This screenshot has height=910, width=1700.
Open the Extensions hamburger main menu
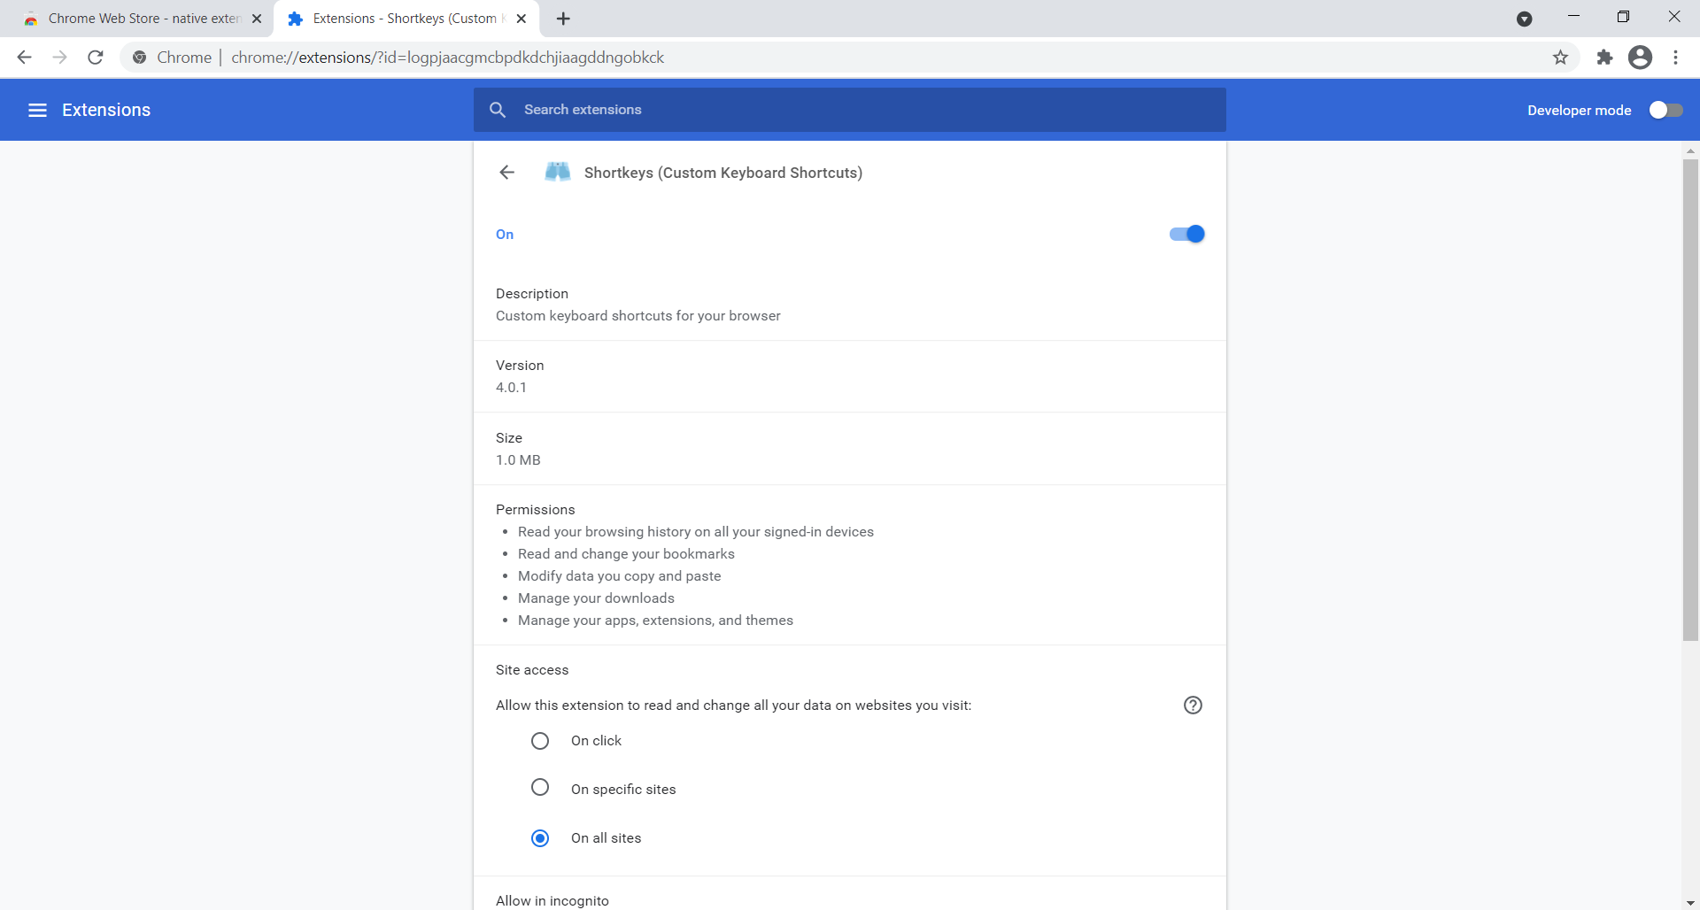click(x=37, y=110)
